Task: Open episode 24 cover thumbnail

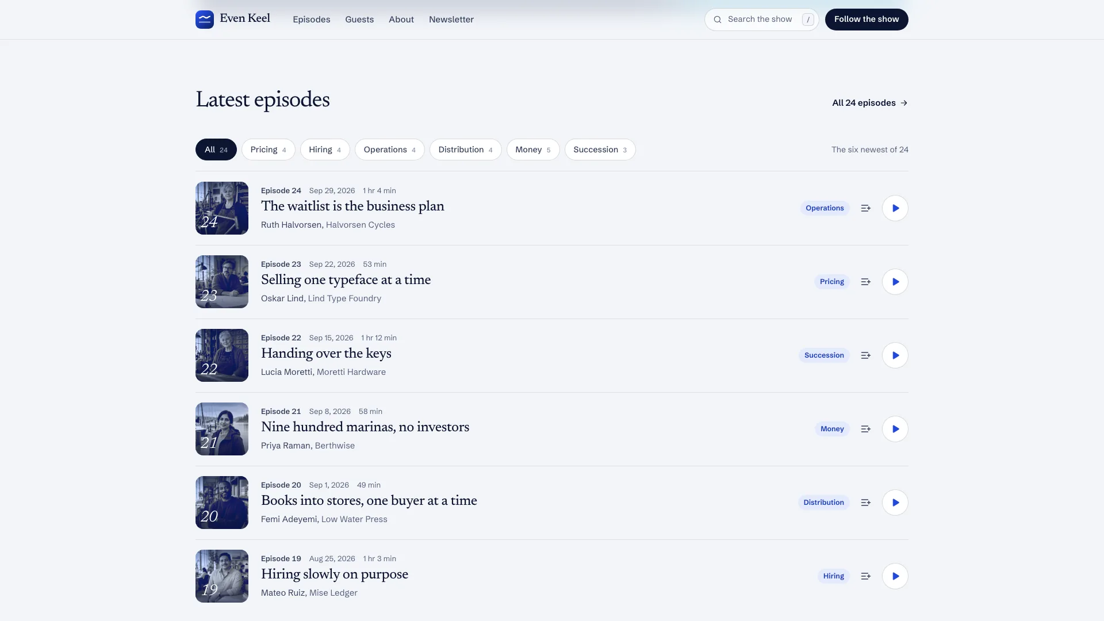Action: pos(222,208)
